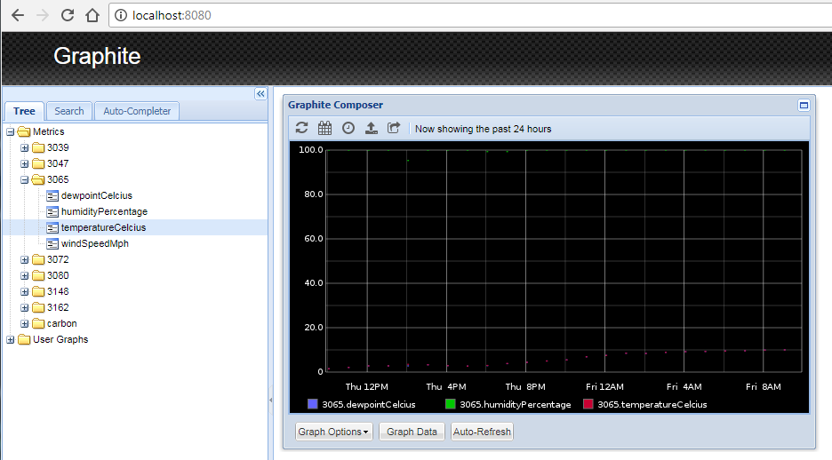This screenshot has height=460, width=832.
Task: Expand the 3039 metrics folder
Action: pos(25,148)
